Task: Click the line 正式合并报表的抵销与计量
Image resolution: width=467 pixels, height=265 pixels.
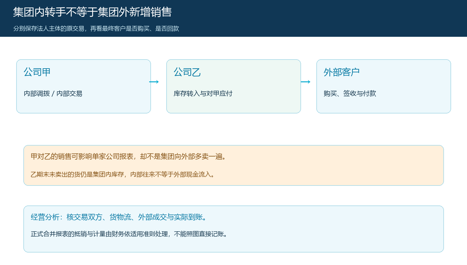Action: tap(129, 234)
